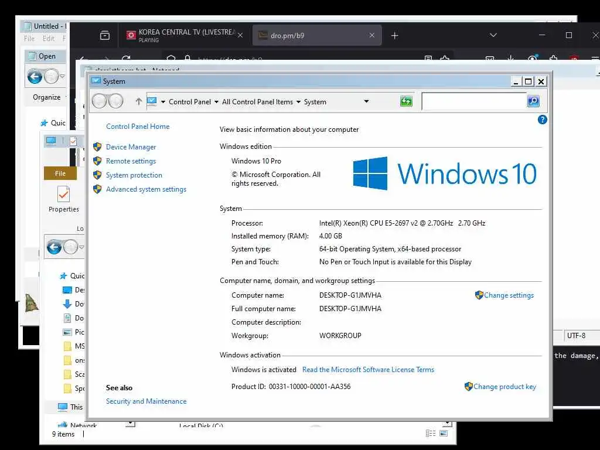Click the search magnifier button in System window
This screenshot has width=600, height=450.
coord(533,101)
